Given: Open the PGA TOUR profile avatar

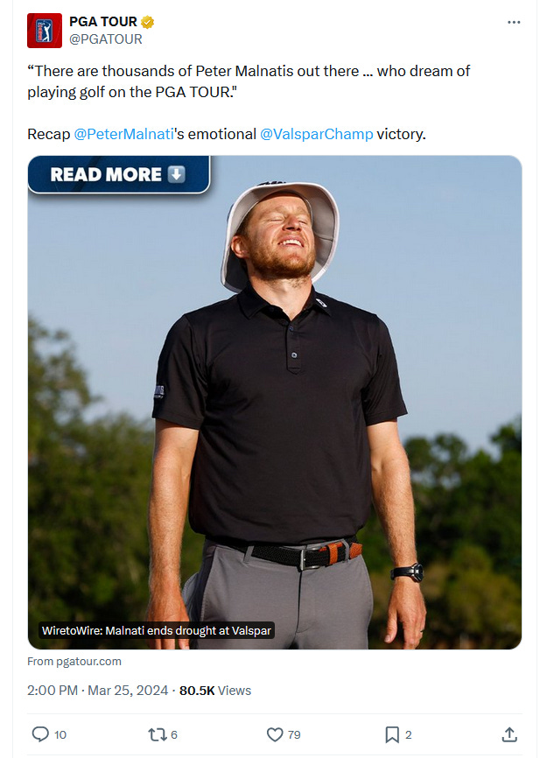Looking at the screenshot, I should 45,31.
